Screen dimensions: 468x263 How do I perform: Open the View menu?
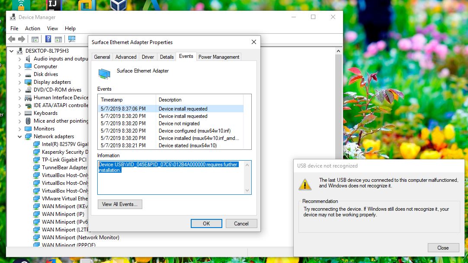tap(52, 29)
